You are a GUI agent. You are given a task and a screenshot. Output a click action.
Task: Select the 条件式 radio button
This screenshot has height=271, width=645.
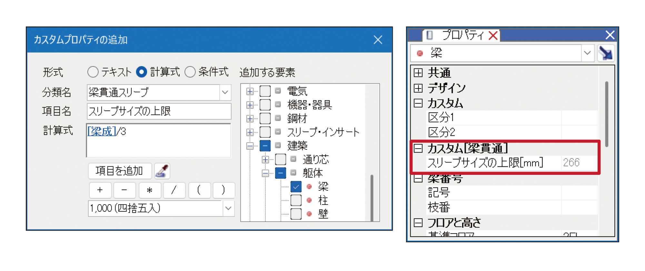pos(190,72)
